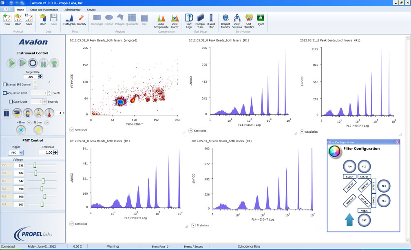
Task: Open the Administrator tab
Action: [x=72, y=10]
